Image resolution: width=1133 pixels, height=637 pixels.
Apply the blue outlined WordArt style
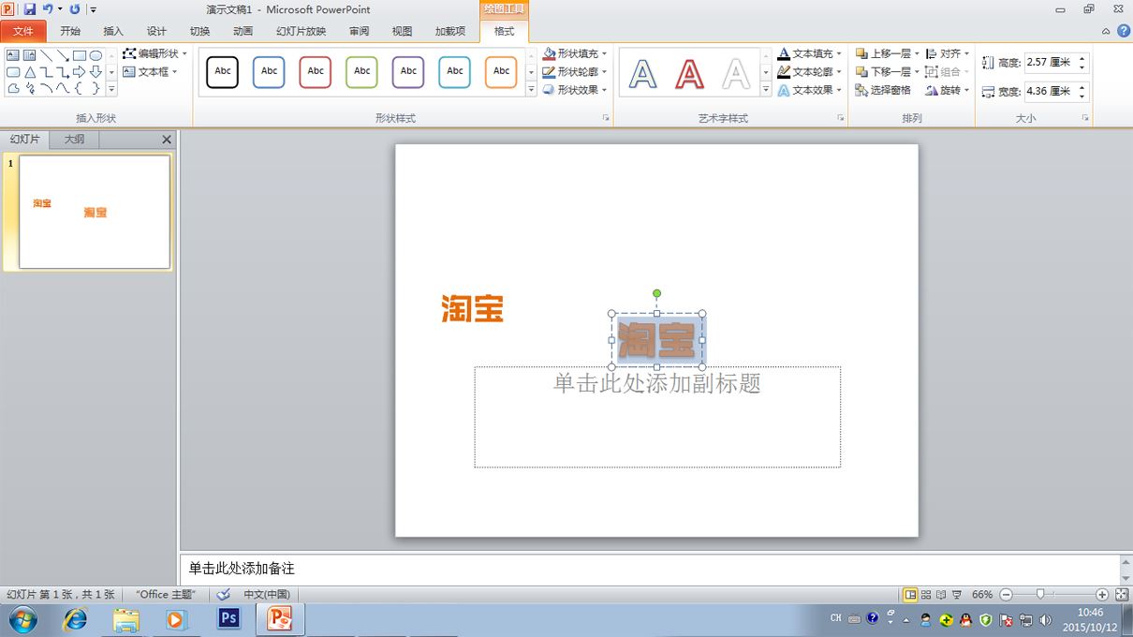pos(642,73)
